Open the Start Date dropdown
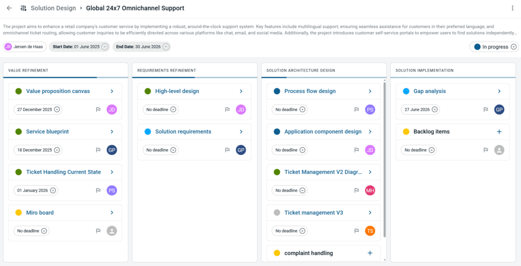Viewport: 521px width, 266px height. (x=105, y=47)
